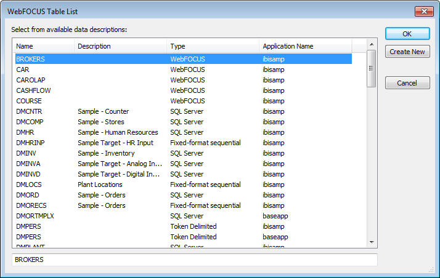
Task: Select the DMORD table
Action: point(28,195)
